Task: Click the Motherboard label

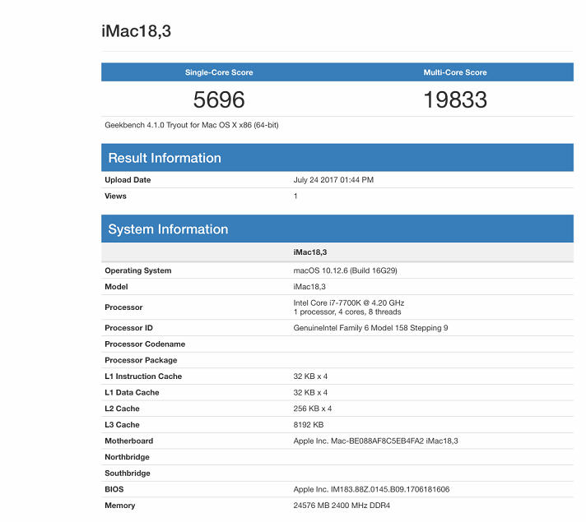Action: (129, 441)
